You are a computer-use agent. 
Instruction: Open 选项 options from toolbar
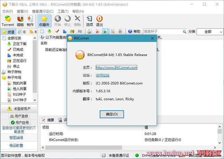point(90,21)
